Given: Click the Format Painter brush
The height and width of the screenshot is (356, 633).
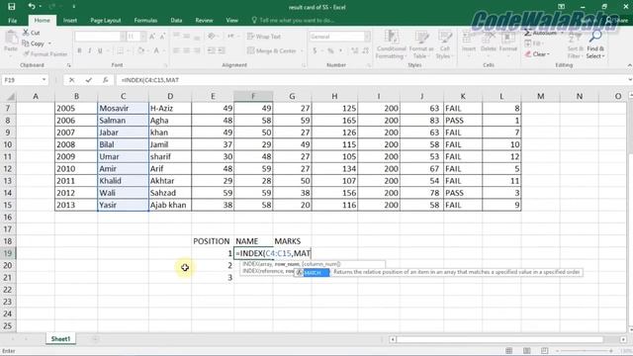Looking at the screenshot, I should click(26, 53).
